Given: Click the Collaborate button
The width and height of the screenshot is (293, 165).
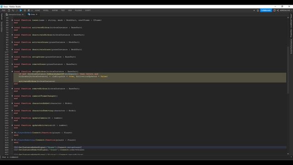Looking at the screenshot, I should [x=266, y=10].
